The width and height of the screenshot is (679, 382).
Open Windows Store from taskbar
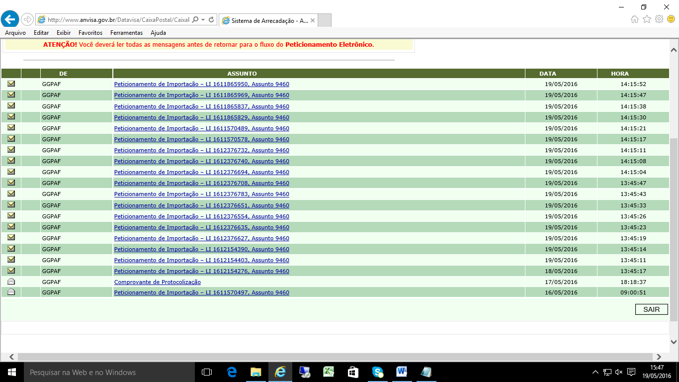(353, 372)
